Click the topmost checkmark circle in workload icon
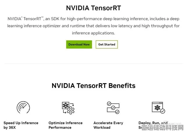This screenshot has width=185, height=133. [109, 104]
